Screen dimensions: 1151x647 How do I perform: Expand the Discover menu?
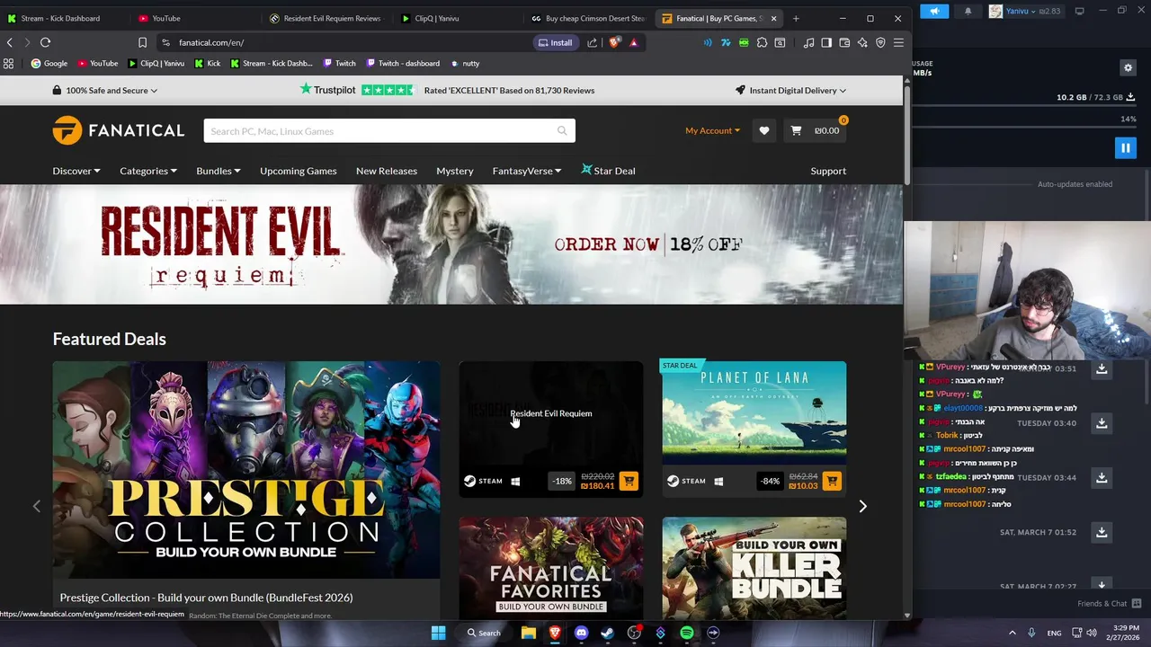click(76, 171)
